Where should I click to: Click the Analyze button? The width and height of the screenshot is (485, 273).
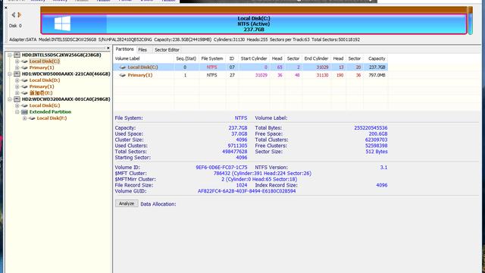127,203
